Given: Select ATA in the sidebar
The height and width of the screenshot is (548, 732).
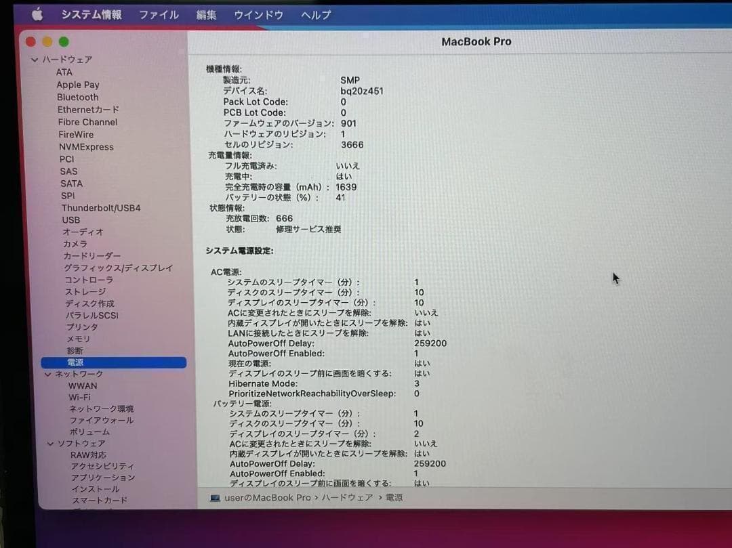Looking at the screenshot, I should (x=64, y=72).
